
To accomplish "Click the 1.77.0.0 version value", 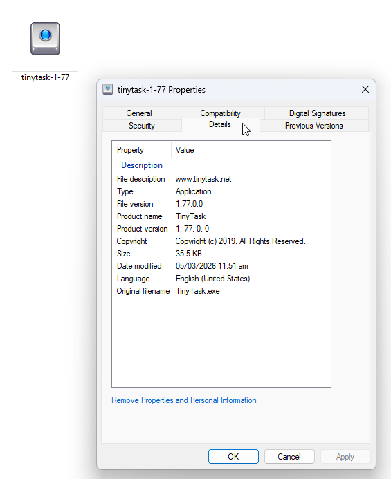I will tap(189, 204).
